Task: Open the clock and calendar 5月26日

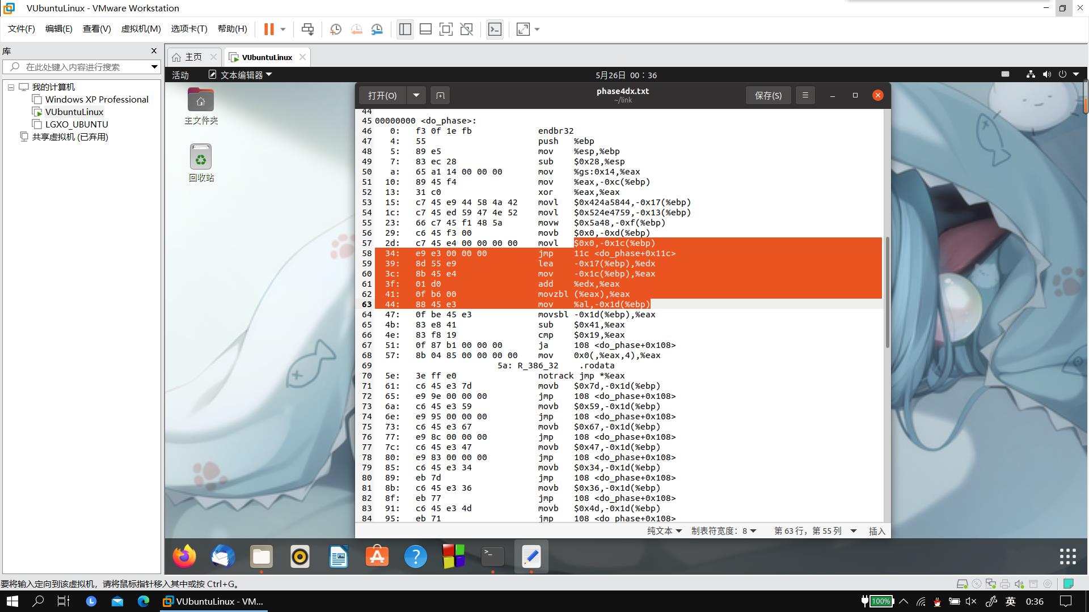Action: pos(626,75)
